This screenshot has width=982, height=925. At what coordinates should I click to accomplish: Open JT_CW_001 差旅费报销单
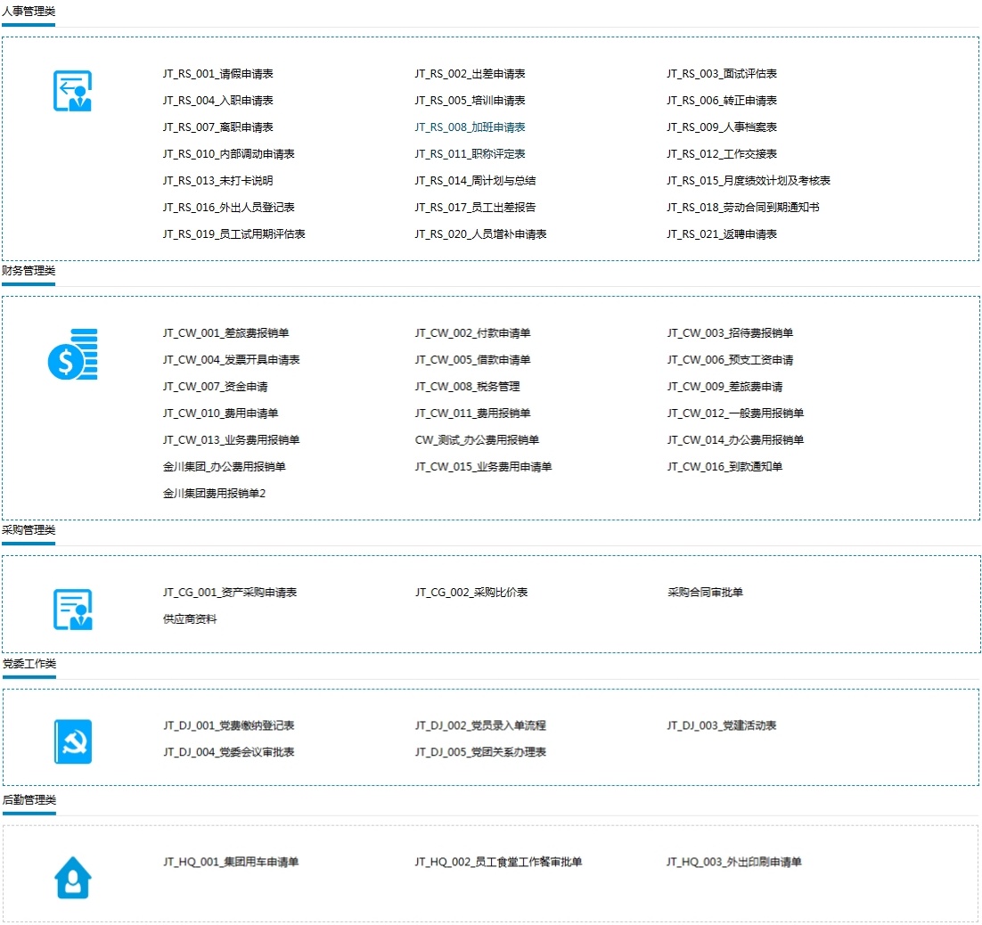tap(225, 333)
